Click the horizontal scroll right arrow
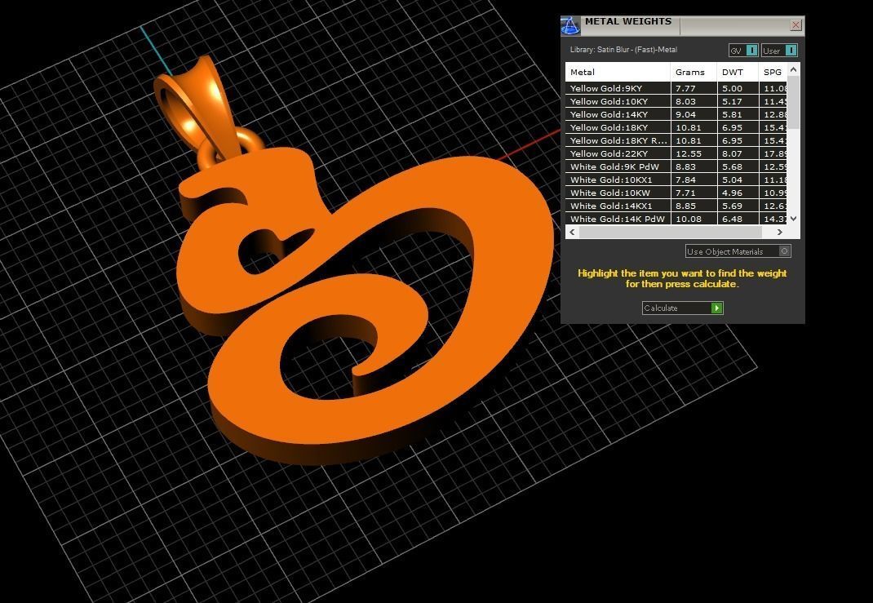Viewport: 873px width, 603px height. [779, 233]
